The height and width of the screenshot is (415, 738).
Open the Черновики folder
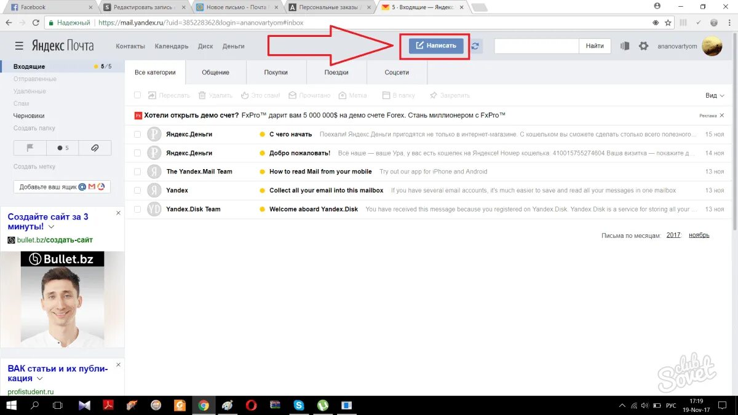point(29,116)
